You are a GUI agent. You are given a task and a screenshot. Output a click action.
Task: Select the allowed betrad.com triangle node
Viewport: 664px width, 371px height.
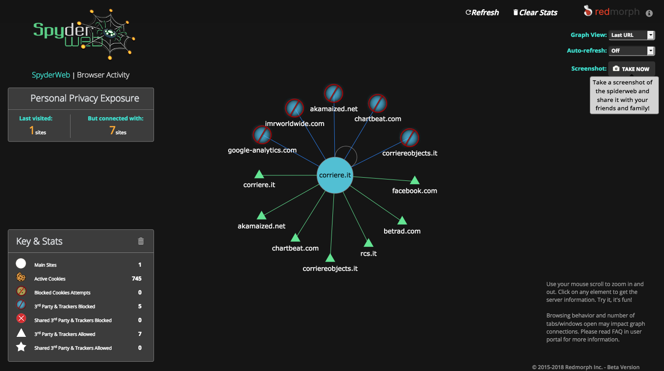(x=402, y=221)
